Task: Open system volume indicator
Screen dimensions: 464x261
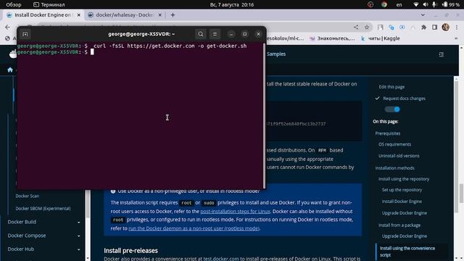Action: (426, 4)
